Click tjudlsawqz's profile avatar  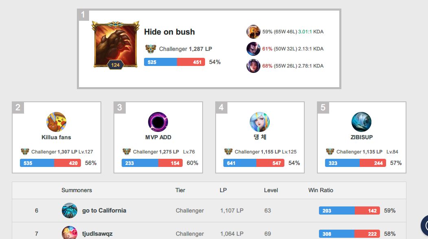click(x=70, y=233)
